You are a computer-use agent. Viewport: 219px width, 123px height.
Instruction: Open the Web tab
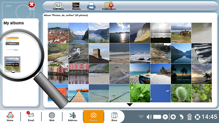point(52,117)
